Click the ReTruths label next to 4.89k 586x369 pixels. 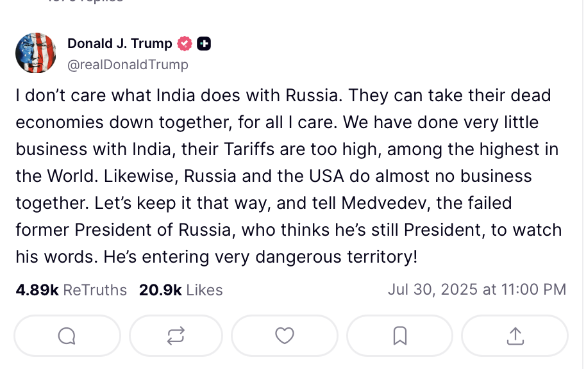[x=95, y=290]
